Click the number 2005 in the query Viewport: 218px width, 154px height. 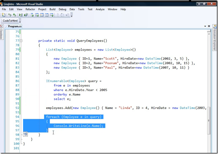click(x=103, y=90)
